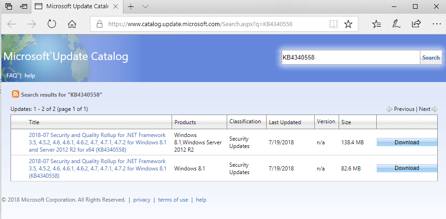Sort by Size column header
The height and width of the screenshot is (219, 446).
point(346,122)
